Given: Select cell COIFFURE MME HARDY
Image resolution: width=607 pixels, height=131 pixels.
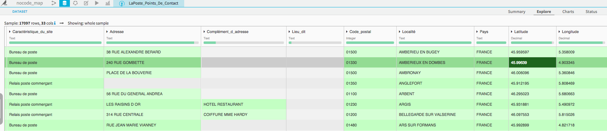Looking at the screenshot, I should point(244,114).
